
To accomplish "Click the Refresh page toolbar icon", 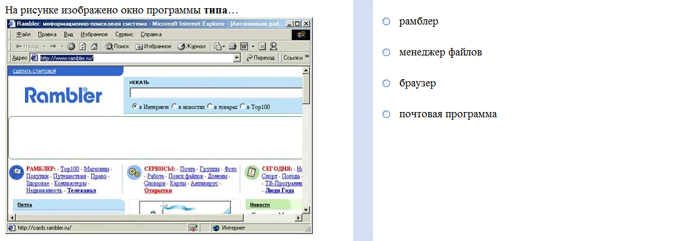I will (x=82, y=46).
